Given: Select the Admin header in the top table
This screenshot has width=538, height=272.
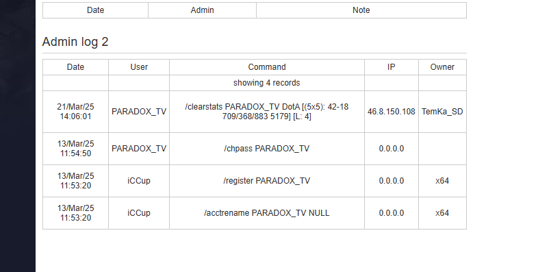Looking at the screenshot, I should pyautogui.click(x=203, y=10).
